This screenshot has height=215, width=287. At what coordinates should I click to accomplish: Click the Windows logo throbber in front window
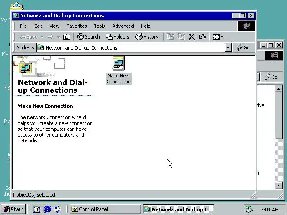[246, 26]
